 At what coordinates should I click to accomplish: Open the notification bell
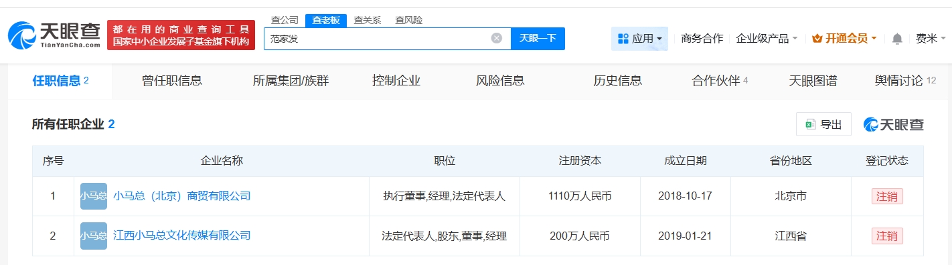click(x=898, y=39)
